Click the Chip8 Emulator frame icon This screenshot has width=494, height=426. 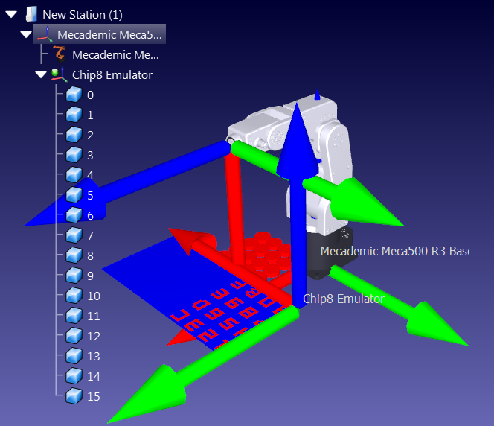coord(60,74)
